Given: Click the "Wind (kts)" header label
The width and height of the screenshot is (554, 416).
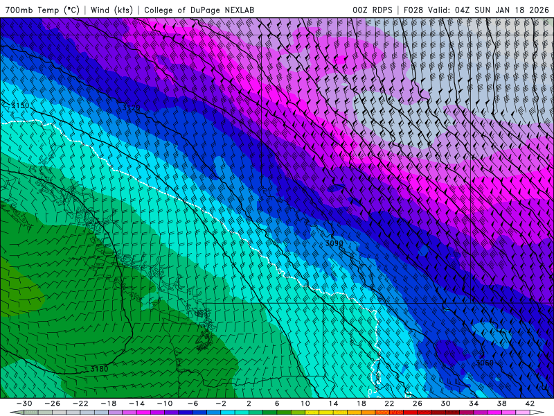Looking at the screenshot, I should (x=111, y=10).
